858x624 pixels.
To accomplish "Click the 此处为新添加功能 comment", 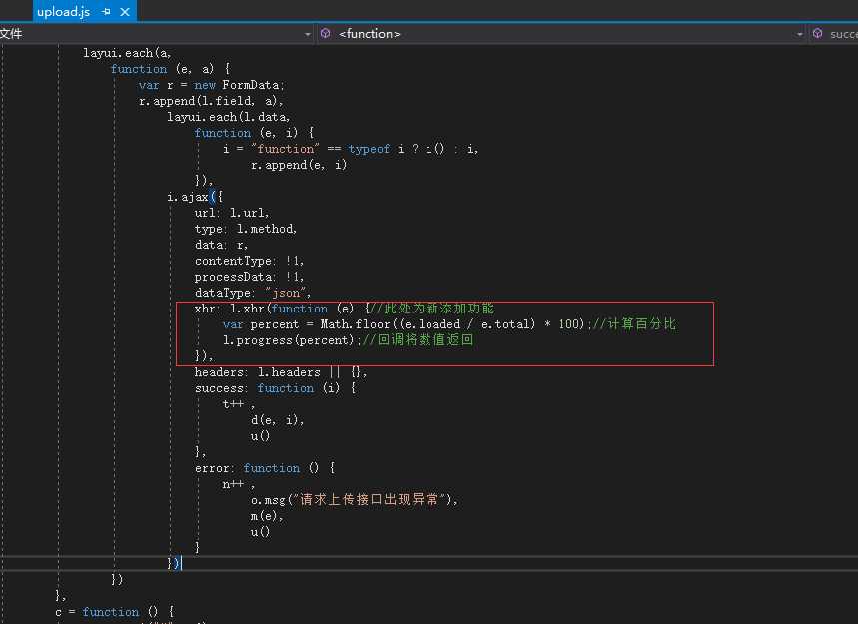I will pyautogui.click(x=432, y=309).
